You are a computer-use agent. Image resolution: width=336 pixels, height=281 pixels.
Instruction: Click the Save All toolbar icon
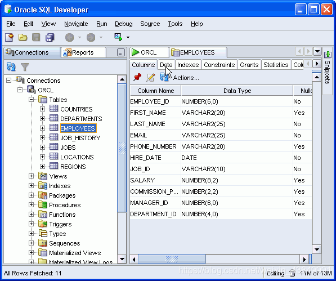(50, 37)
